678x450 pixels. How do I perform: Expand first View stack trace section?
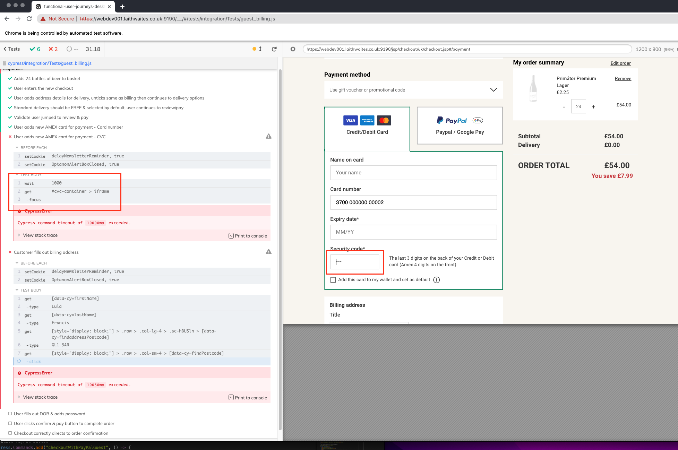point(40,235)
